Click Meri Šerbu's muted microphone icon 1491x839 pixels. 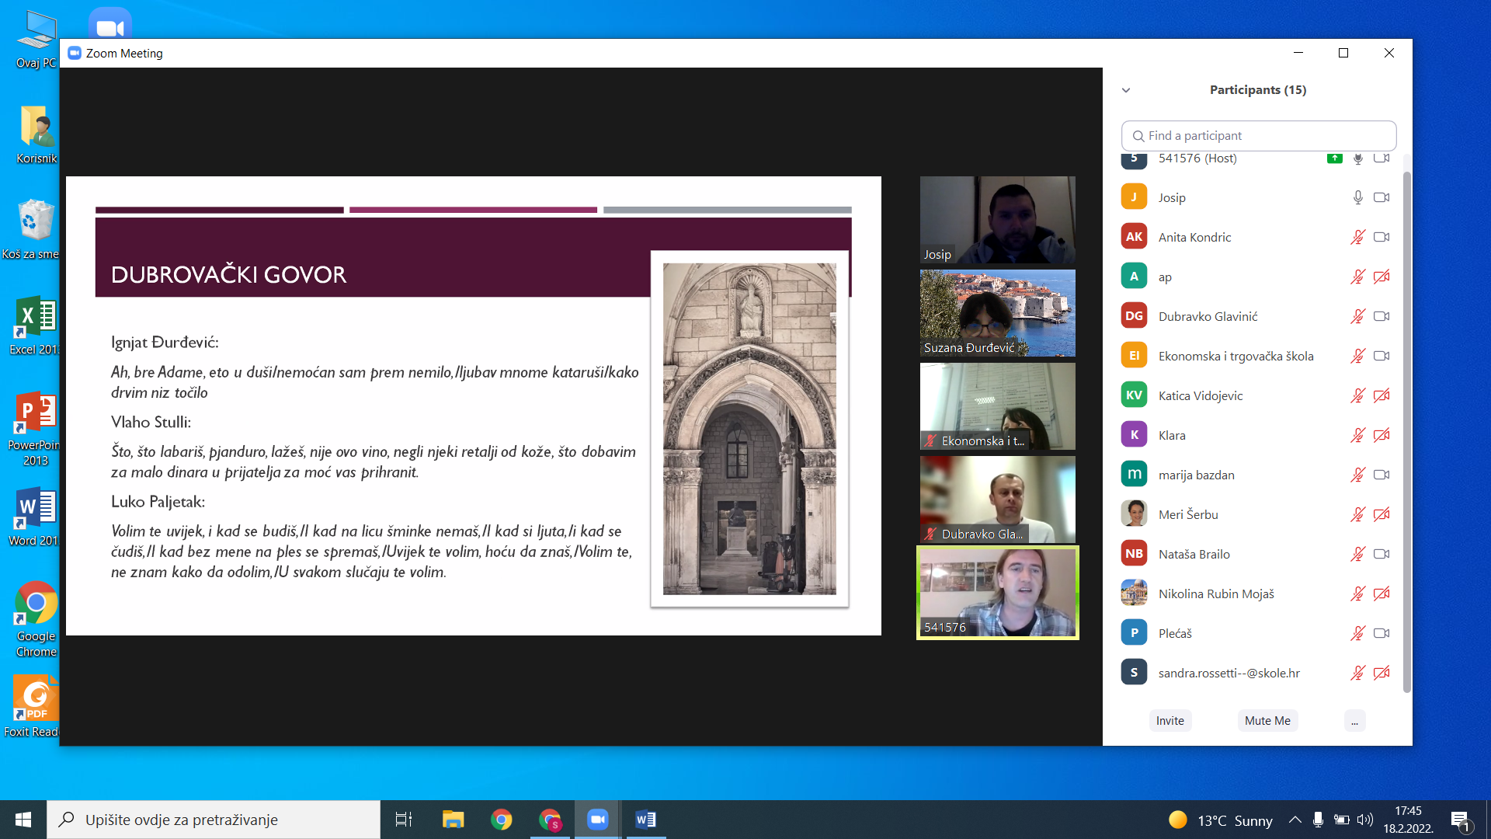[x=1357, y=514]
